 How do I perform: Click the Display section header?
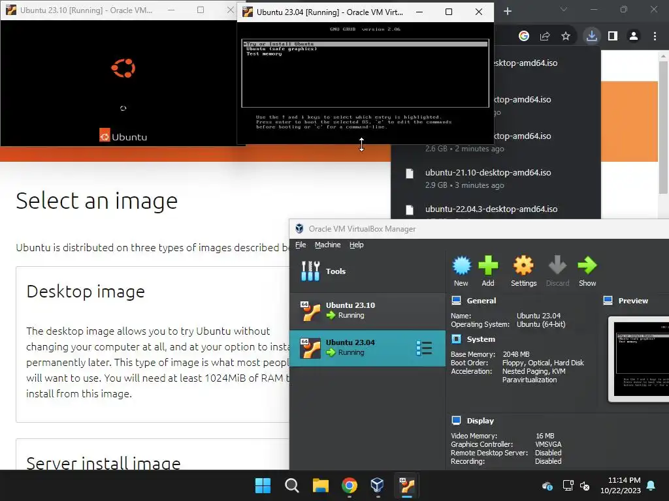(x=480, y=421)
